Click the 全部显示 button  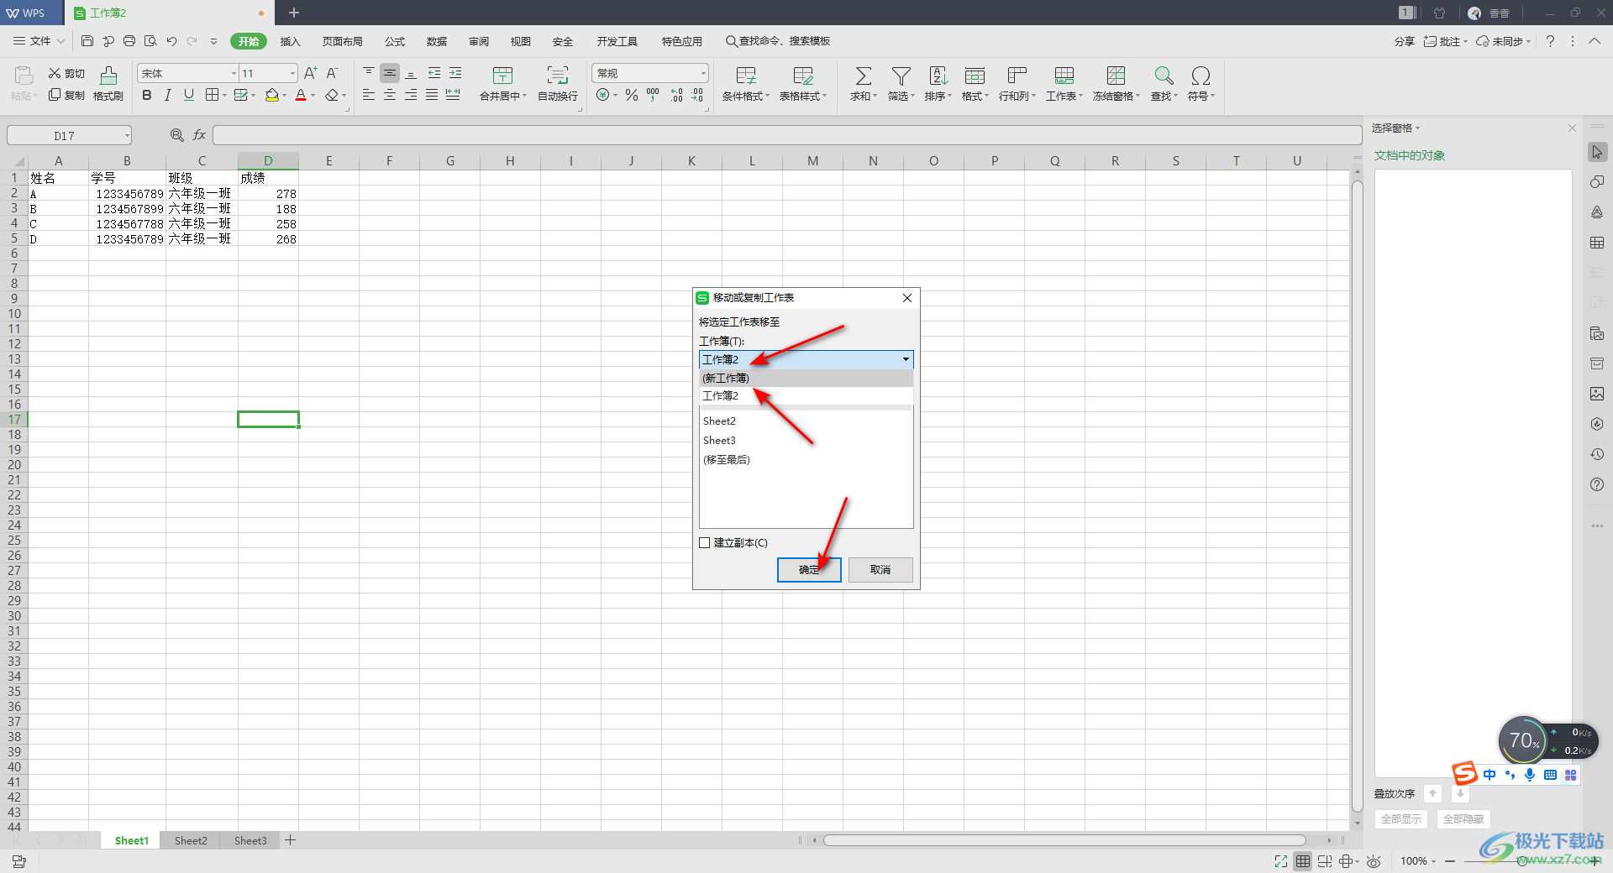(x=1401, y=818)
